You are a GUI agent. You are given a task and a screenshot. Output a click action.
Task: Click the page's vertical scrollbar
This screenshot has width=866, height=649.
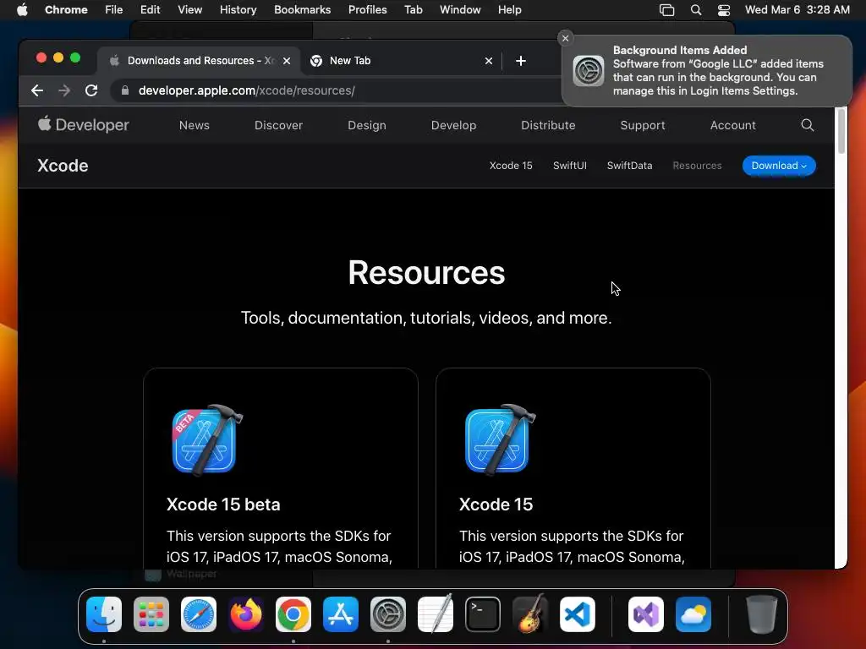coord(841,131)
